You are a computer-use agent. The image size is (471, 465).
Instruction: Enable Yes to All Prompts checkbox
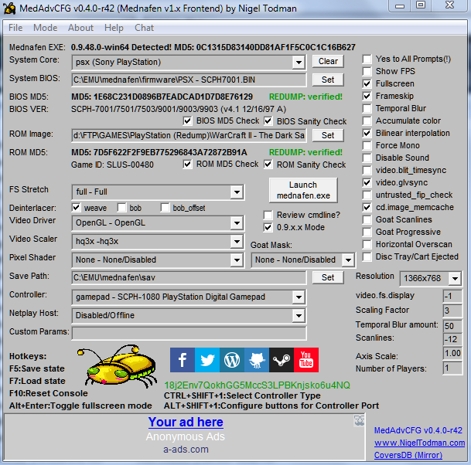point(367,59)
